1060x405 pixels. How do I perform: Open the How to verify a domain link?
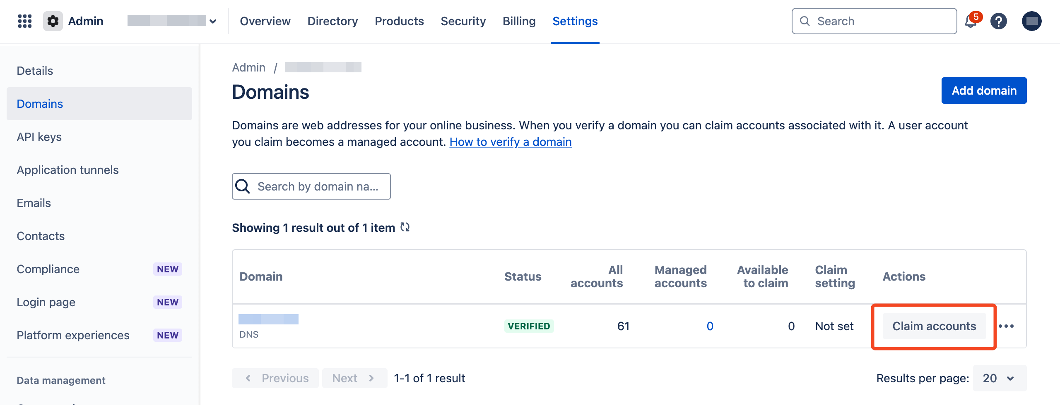coord(511,142)
